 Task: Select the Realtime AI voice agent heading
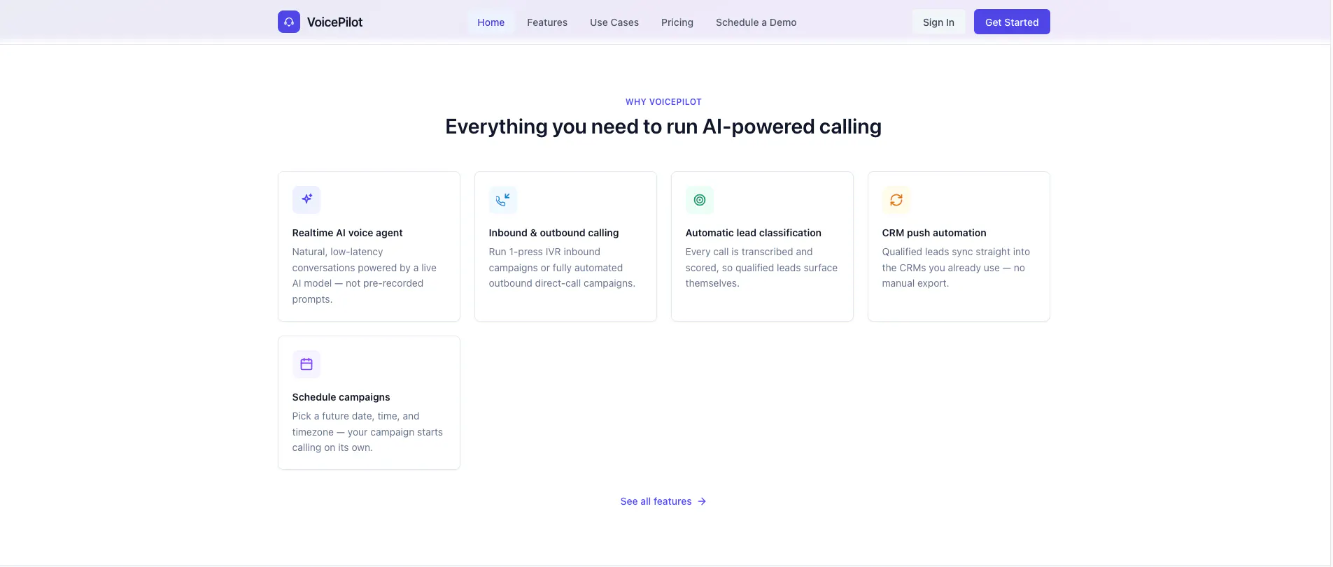tap(348, 233)
